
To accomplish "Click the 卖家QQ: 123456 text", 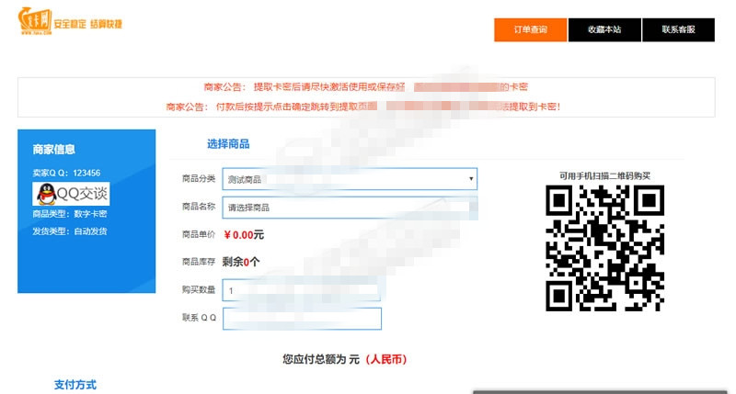I will (66, 173).
